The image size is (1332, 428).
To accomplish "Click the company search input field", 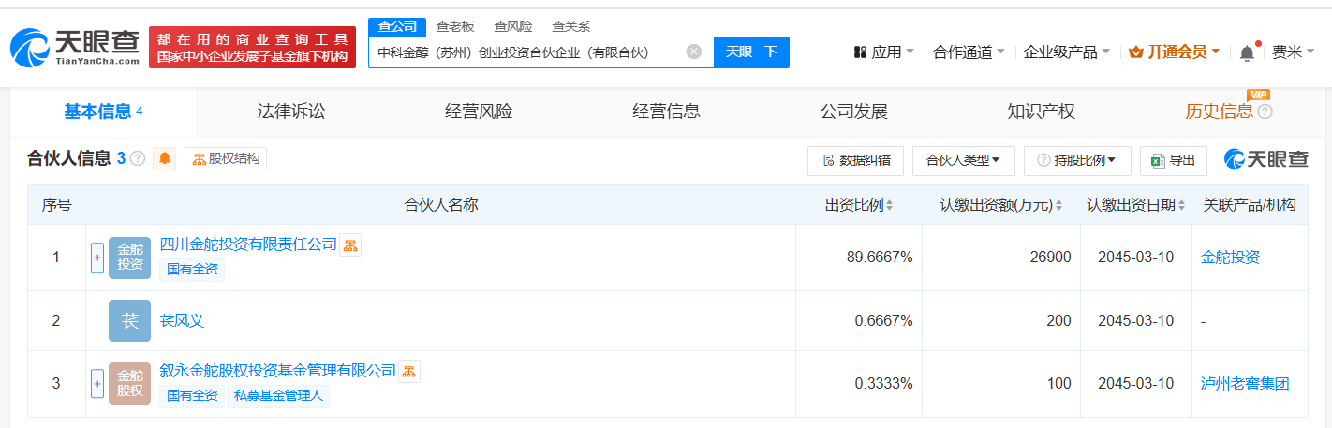I will click(525, 52).
